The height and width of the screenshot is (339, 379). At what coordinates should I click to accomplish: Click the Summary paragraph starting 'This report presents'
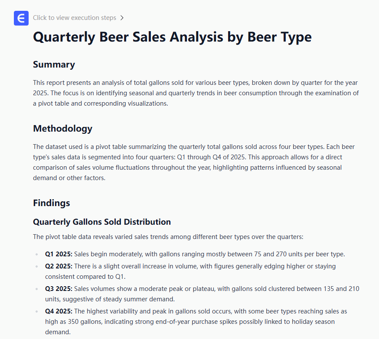coord(196,93)
